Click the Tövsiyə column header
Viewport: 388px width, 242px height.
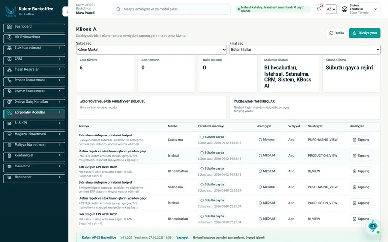point(83,126)
